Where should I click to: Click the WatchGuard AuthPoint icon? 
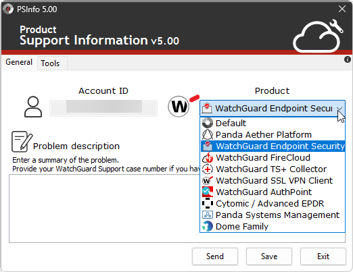[x=208, y=192]
